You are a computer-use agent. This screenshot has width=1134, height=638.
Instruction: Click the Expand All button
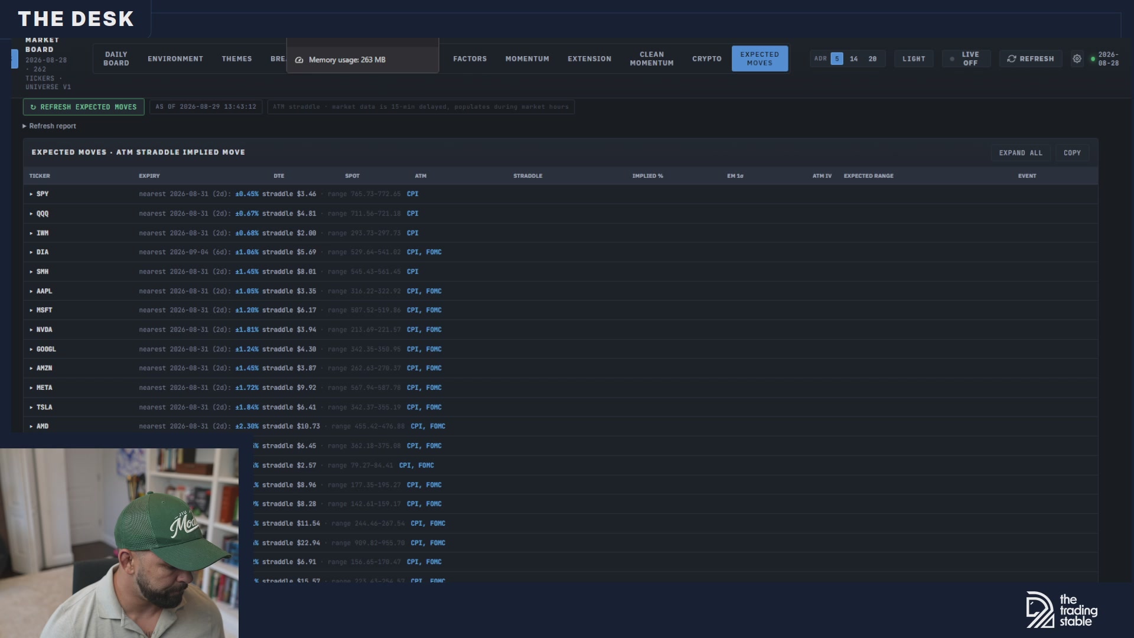tap(1020, 152)
